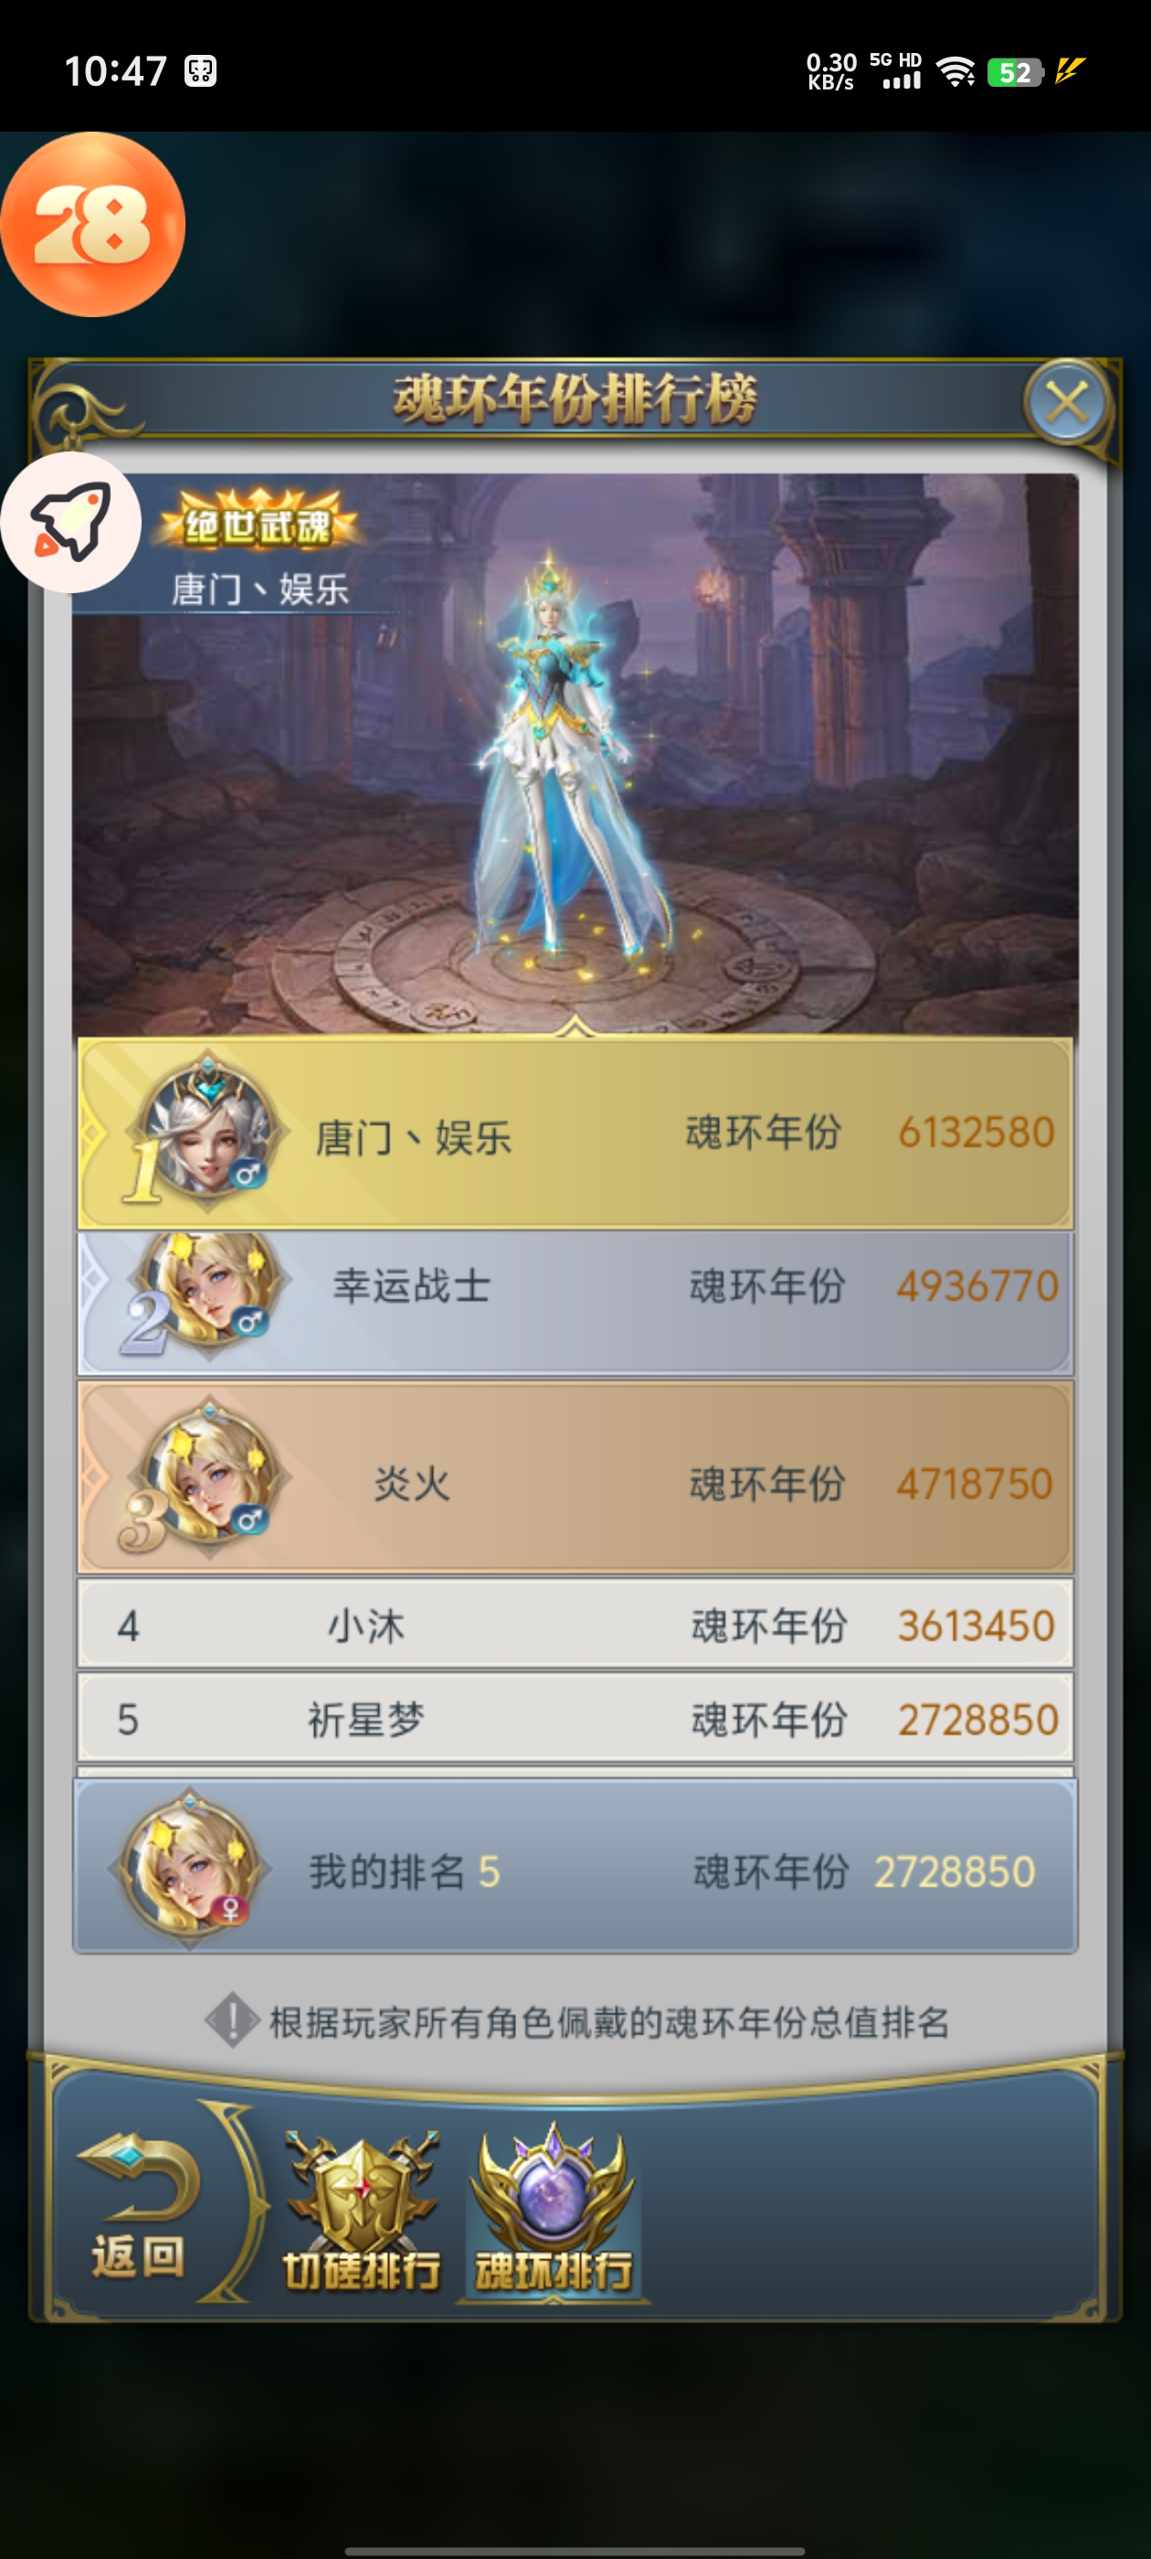Tap the 6132580 soul ring score
This screenshot has width=1151, height=2559.
(x=976, y=1131)
